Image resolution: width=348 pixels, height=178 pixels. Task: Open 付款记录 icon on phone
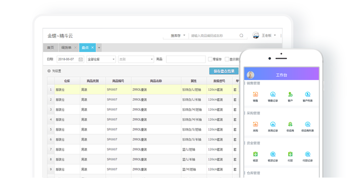coord(308,154)
